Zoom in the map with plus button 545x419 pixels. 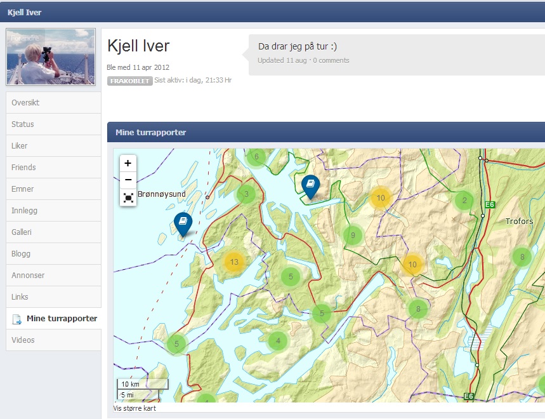pos(128,163)
